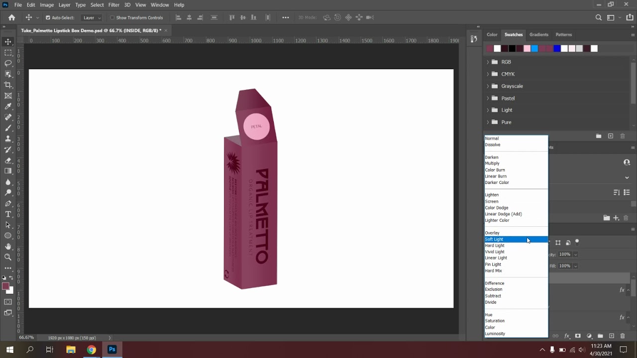
Task: Select the Path Selection tool
Action: [x=8, y=225]
